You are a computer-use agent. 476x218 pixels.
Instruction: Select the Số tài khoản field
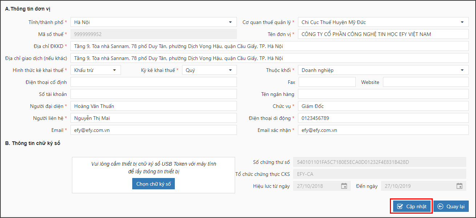153,94
